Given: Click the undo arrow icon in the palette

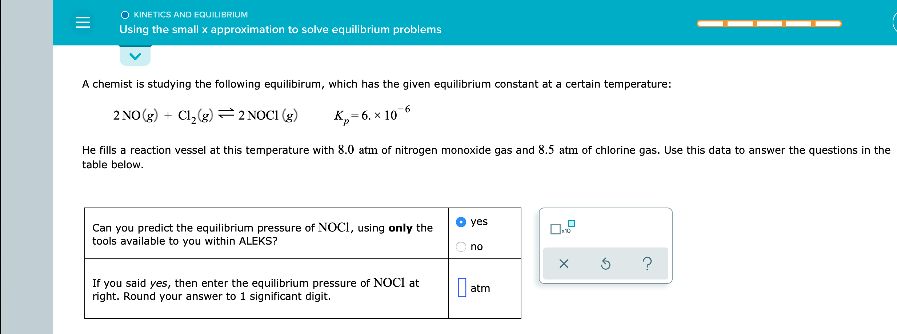Looking at the screenshot, I should tap(605, 263).
